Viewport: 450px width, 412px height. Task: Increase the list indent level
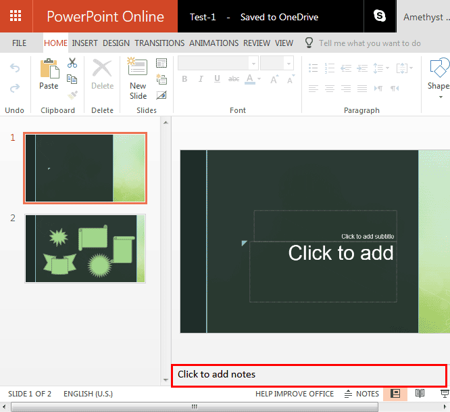(362, 68)
